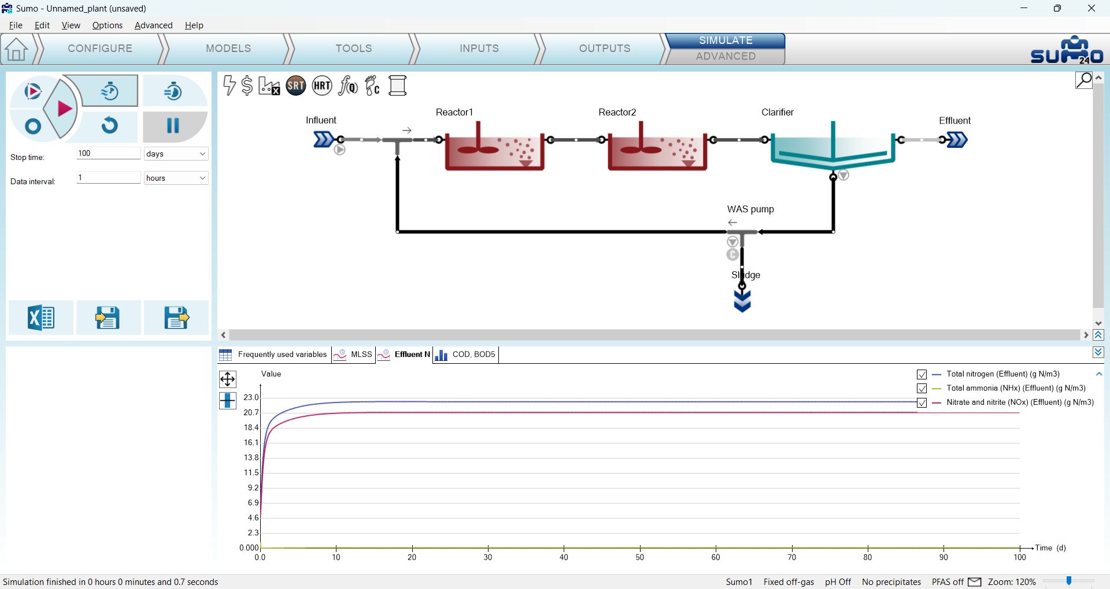Screen dimensions: 1110x589
Task: Open the Advanced menu
Action: click(153, 25)
